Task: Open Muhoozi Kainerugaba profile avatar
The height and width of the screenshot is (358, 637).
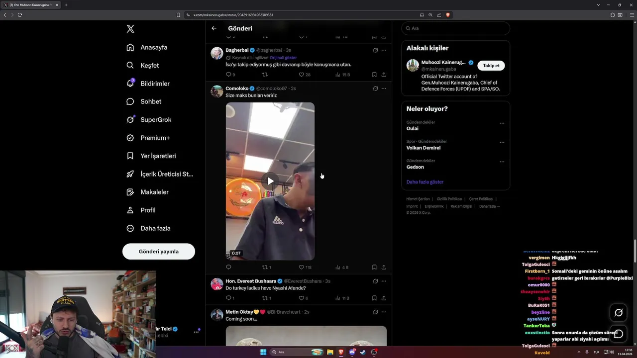Action: pyautogui.click(x=413, y=65)
